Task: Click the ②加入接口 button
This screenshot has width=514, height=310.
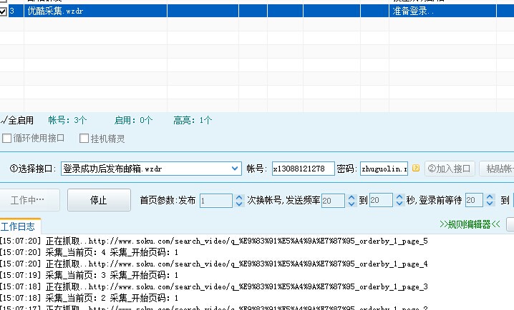Action: pyautogui.click(x=450, y=169)
